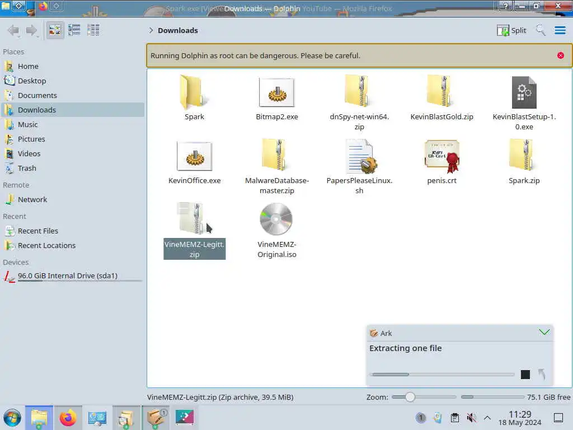Select the Spark folder icon

[194, 92]
